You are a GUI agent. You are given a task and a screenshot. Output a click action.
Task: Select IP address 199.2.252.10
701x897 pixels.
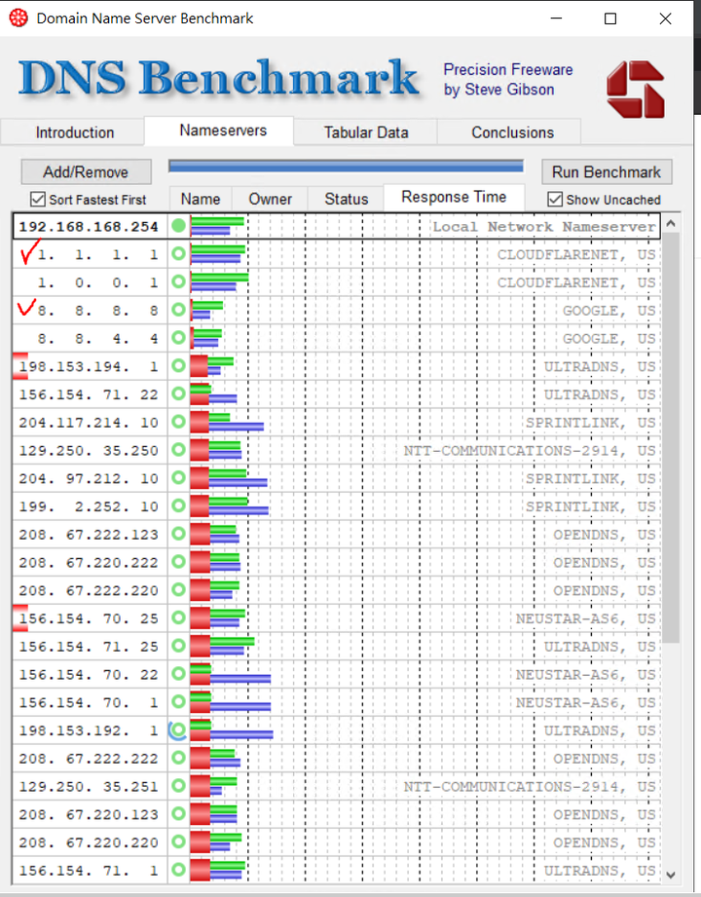pyautogui.click(x=89, y=506)
